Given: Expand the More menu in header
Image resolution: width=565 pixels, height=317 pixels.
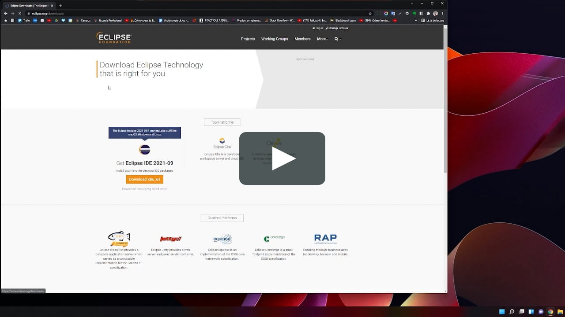Looking at the screenshot, I should pyautogui.click(x=322, y=39).
